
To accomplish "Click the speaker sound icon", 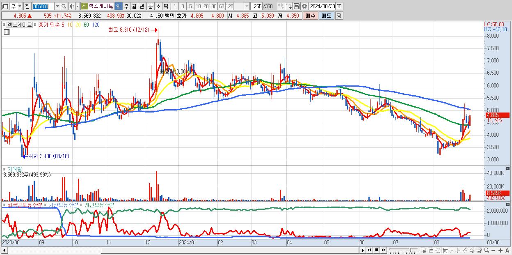I will 72,6.
